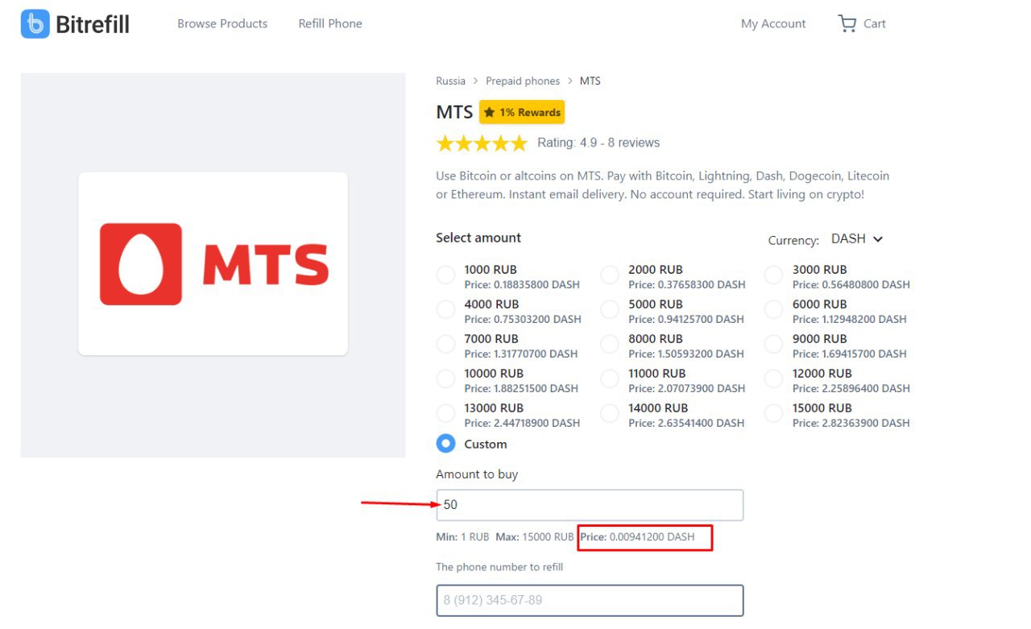Select the 13000 RUB amount
This screenshot has height=629, width=1031.
[445, 414]
